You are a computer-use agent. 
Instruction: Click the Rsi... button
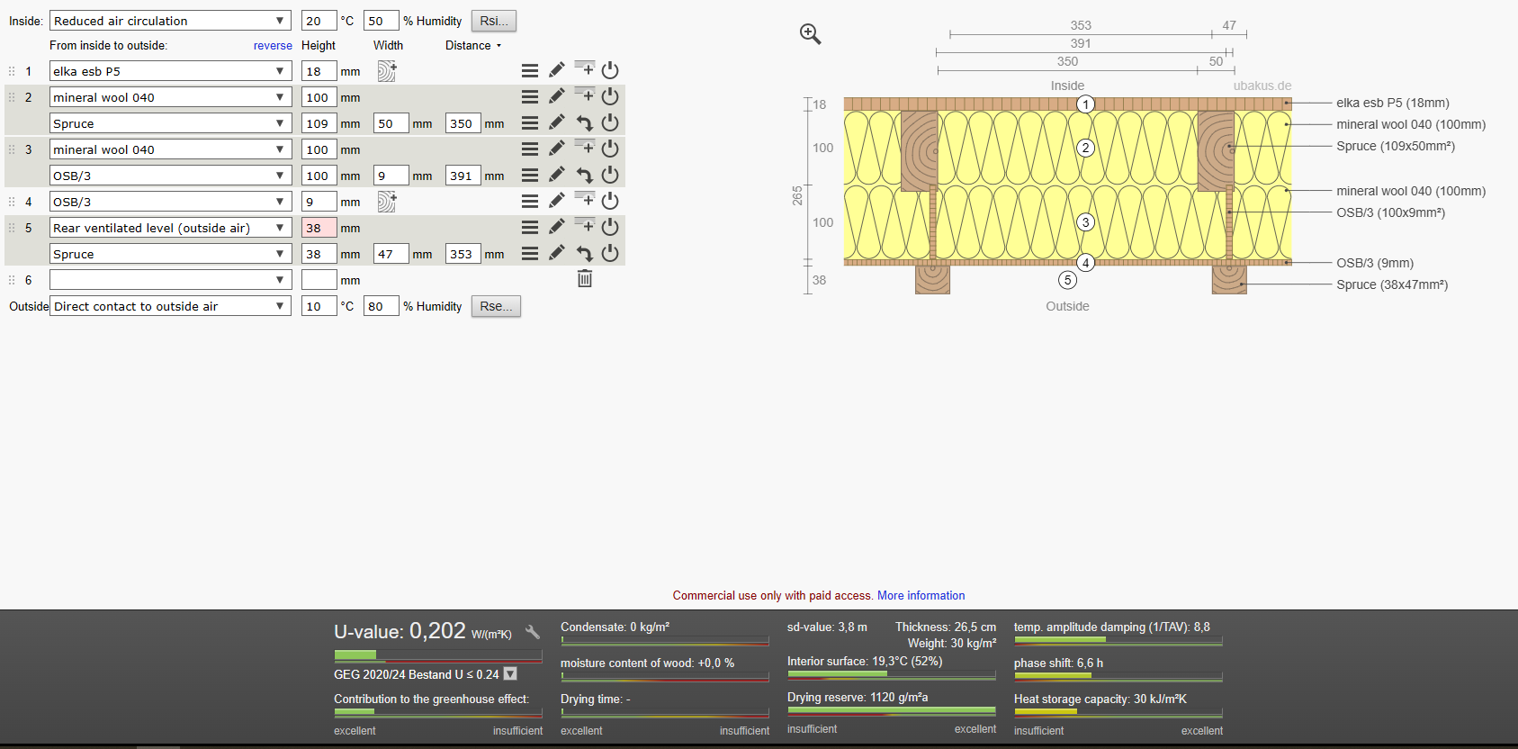pos(494,21)
